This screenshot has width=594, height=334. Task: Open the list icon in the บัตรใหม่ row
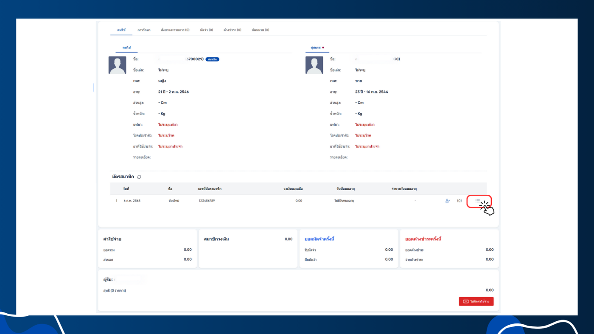[478, 201]
